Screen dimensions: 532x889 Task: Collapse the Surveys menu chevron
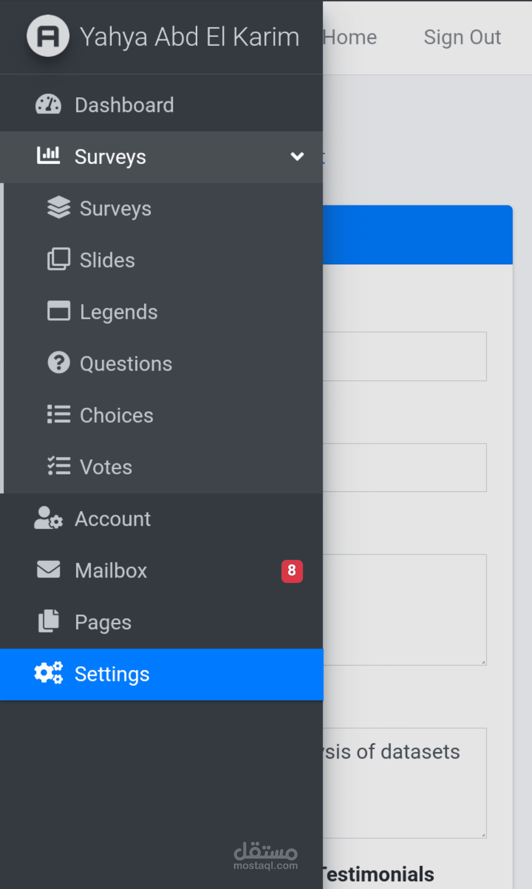click(297, 156)
